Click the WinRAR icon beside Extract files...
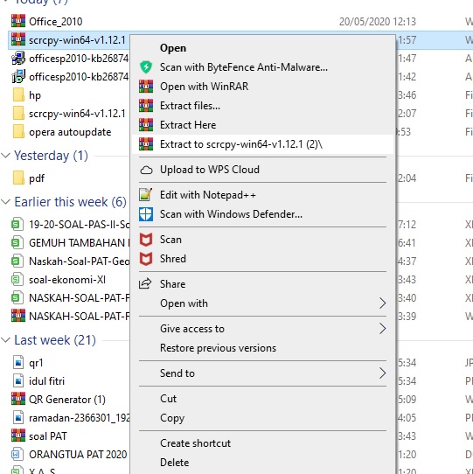This screenshot has width=473, height=474. click(146, 106)
